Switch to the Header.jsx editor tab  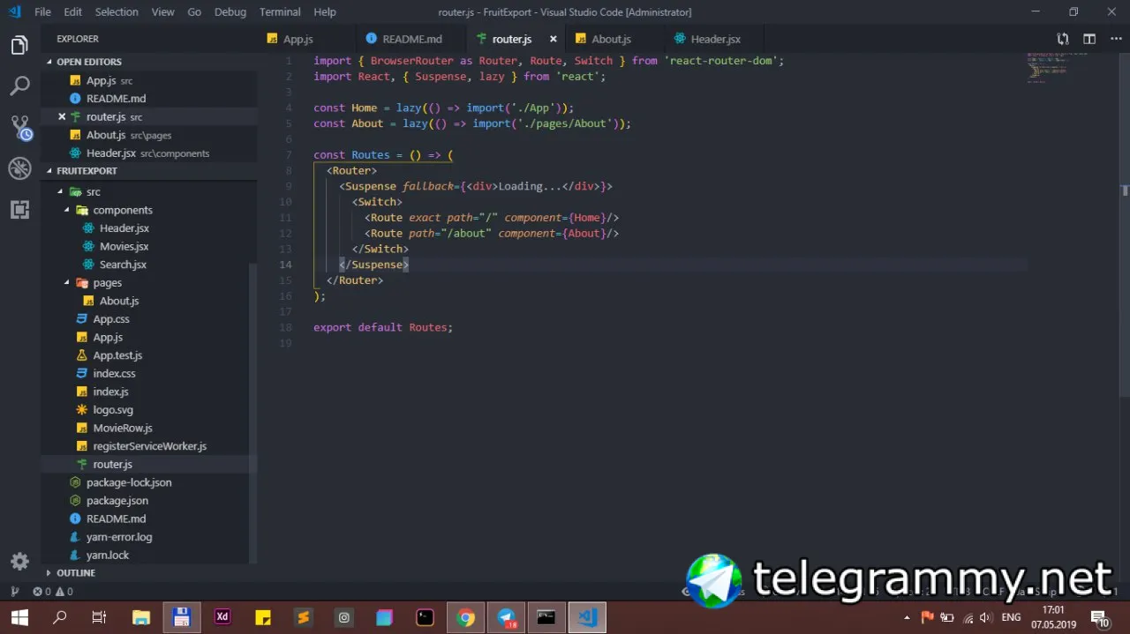(715, 39)
